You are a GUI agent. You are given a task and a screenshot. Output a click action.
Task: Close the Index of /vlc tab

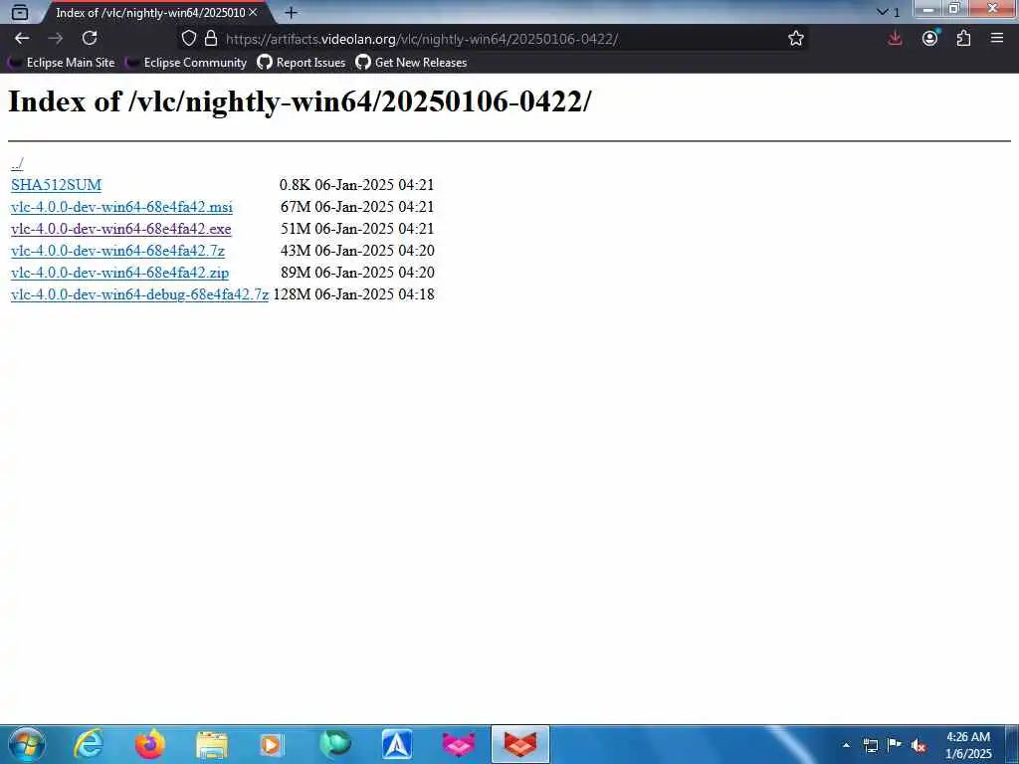tap(253, 12)
